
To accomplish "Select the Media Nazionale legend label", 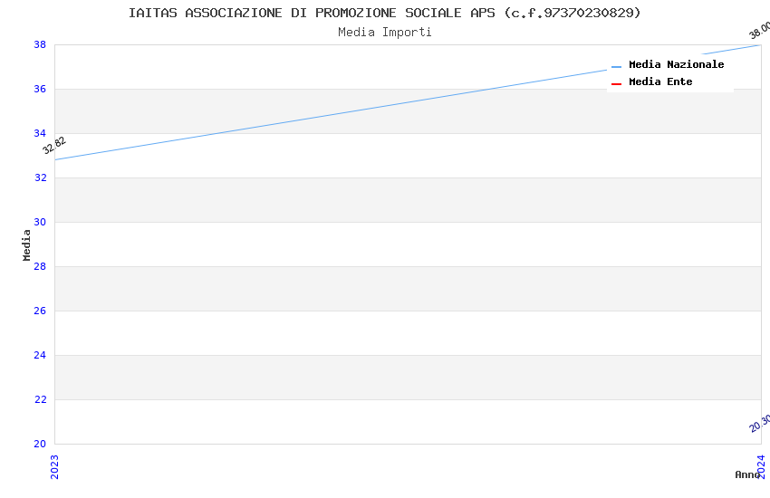I will pos(676,65).
